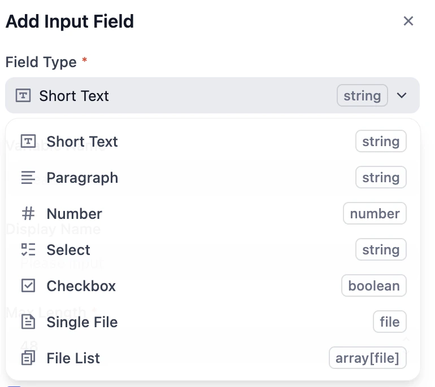Collapse the Field Type dropdown chevron
Viewport: 435px width, 387px height.
[x=402, y=96]
